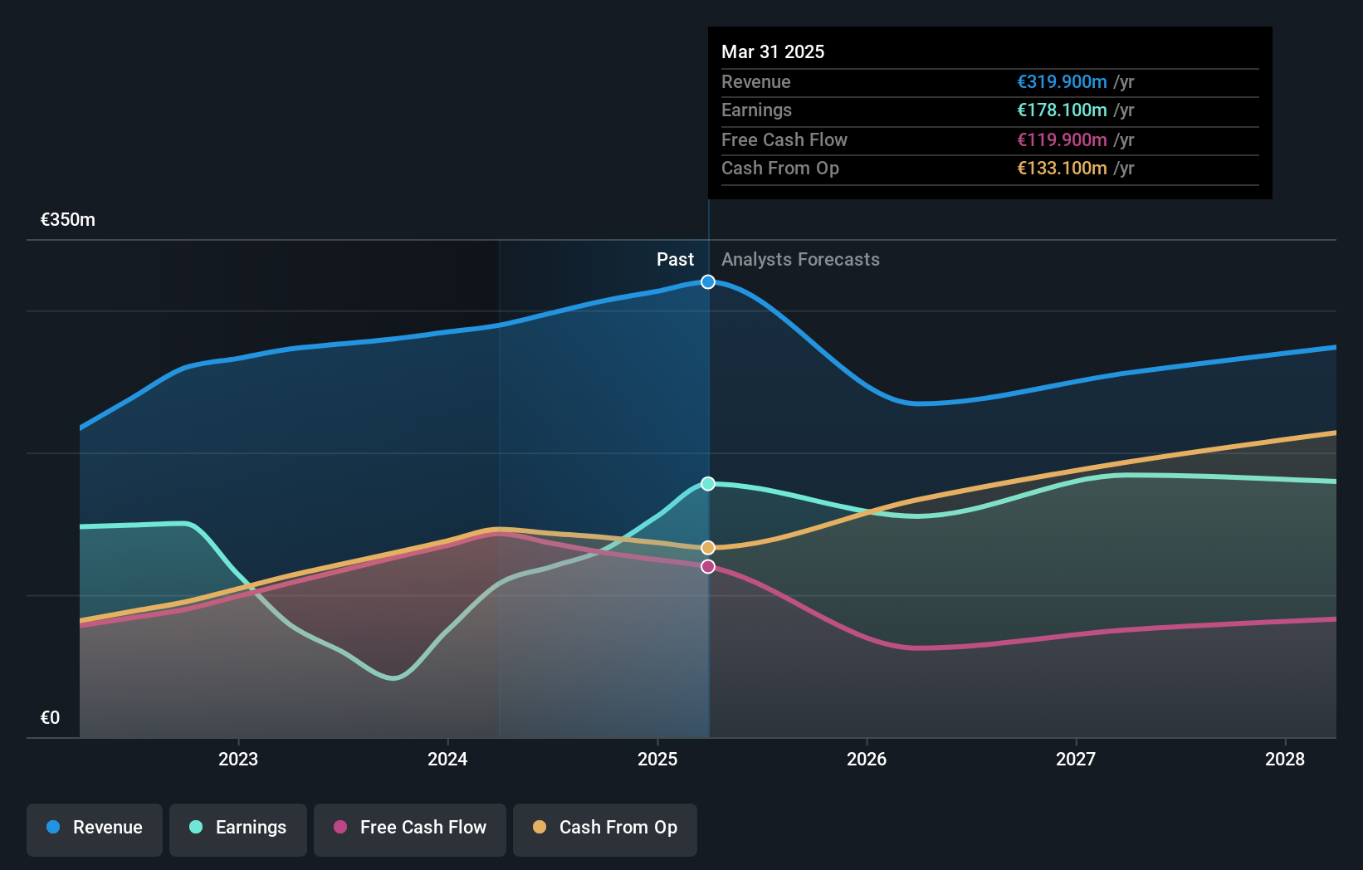
Task: Switch to the Past section label
Action: click(x=675, y=259)
